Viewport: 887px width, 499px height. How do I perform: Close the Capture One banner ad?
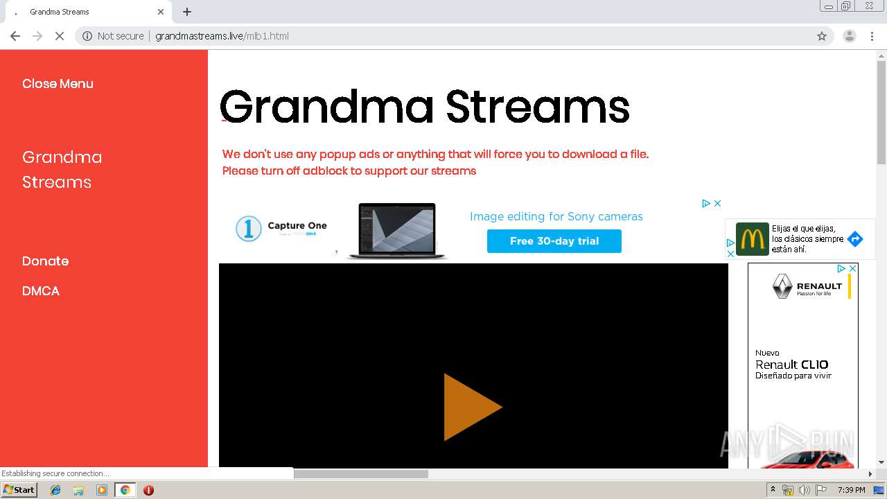717,203
